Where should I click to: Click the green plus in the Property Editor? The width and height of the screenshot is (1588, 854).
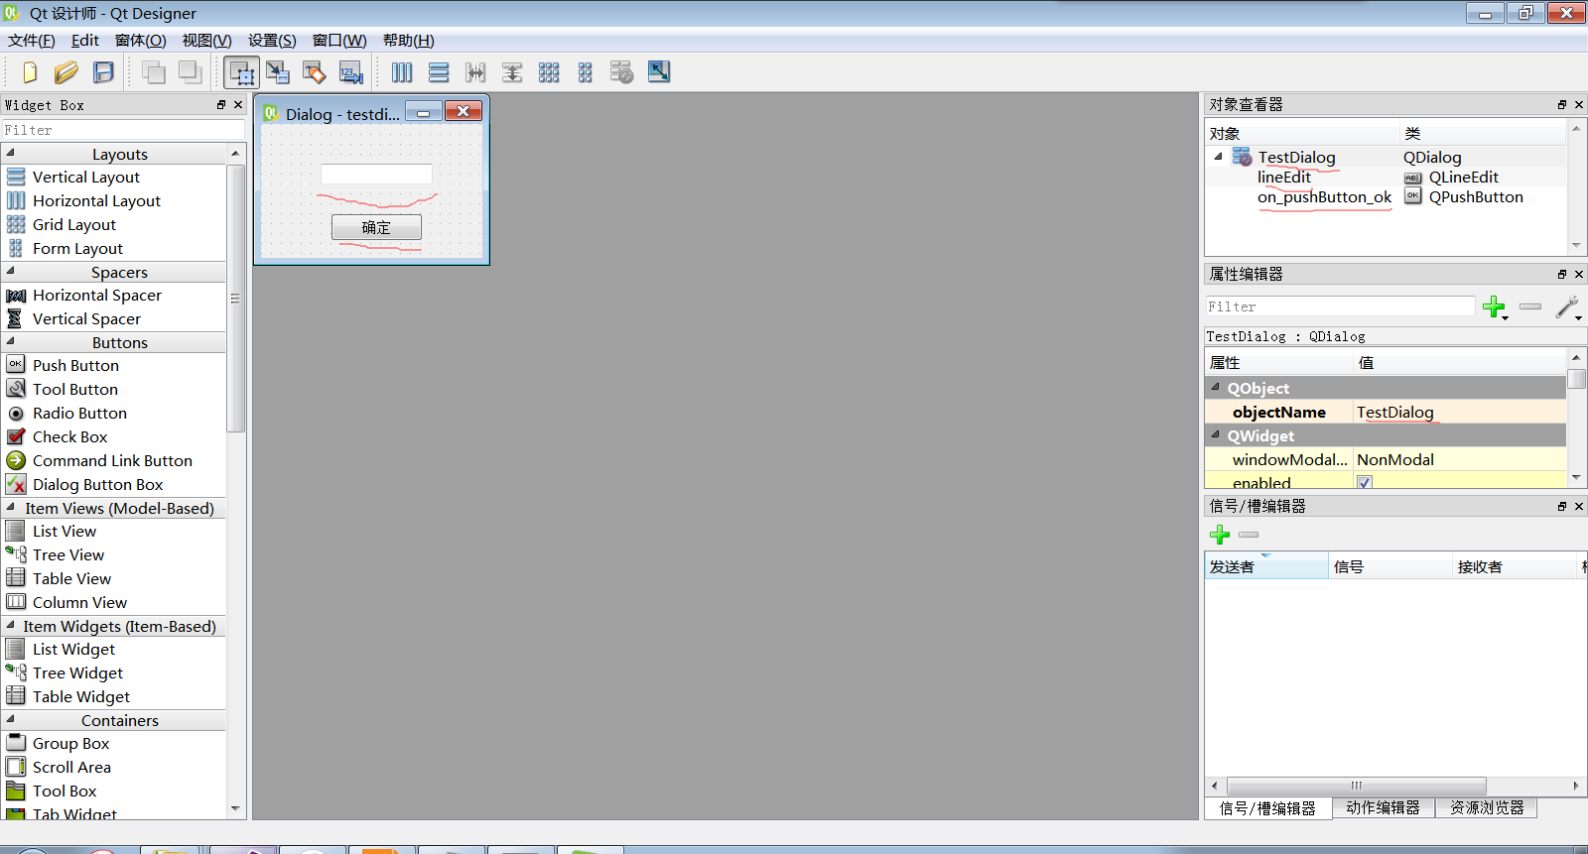1494,307
